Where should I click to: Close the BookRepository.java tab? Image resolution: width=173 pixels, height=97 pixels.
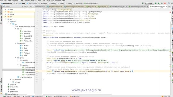166,6
